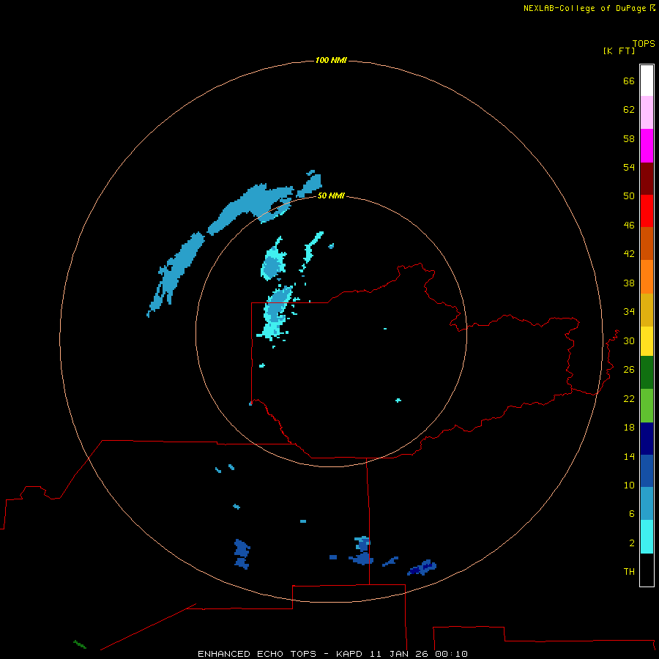Select the yellow legend swatch
659x659 pixels.
coord(647,341)
